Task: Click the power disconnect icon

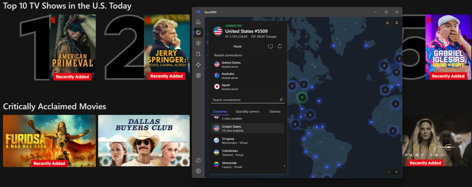Action: pyautogui.click(x=270, y=46)
